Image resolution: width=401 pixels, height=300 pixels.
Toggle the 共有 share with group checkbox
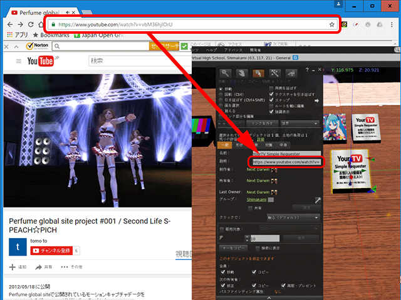pos(251,208)
